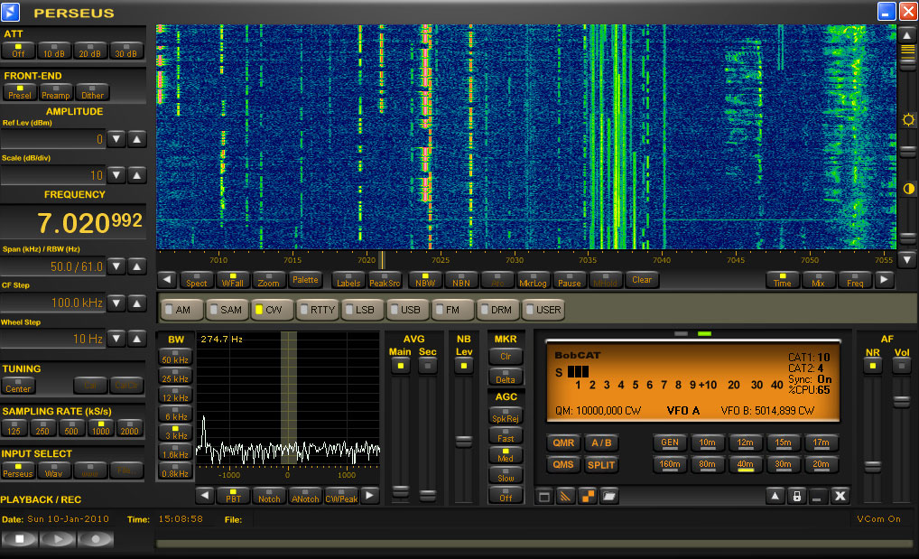Screen dimensions: 919x559
Task: Select USB demodulation mode
Action: (x=407, y=310)
